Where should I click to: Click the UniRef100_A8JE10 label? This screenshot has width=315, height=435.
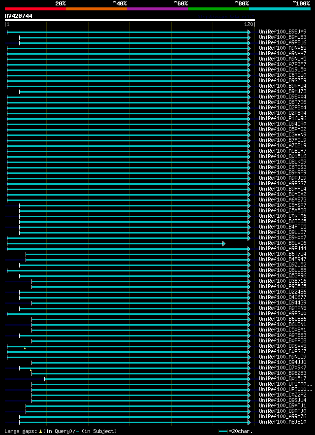(x=283, y=422)
